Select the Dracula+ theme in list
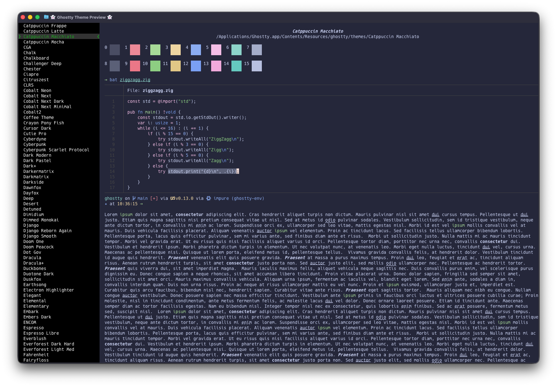The image size is (557, 387). point(34,263)
